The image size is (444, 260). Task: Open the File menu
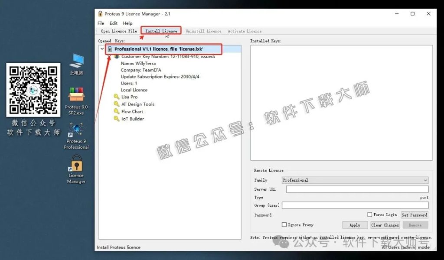[101, 23]
